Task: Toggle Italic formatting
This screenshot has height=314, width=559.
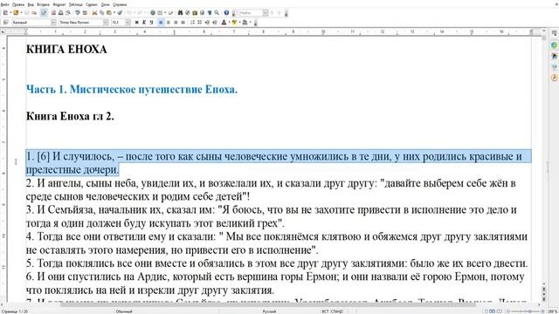Action: click(144, 23)
